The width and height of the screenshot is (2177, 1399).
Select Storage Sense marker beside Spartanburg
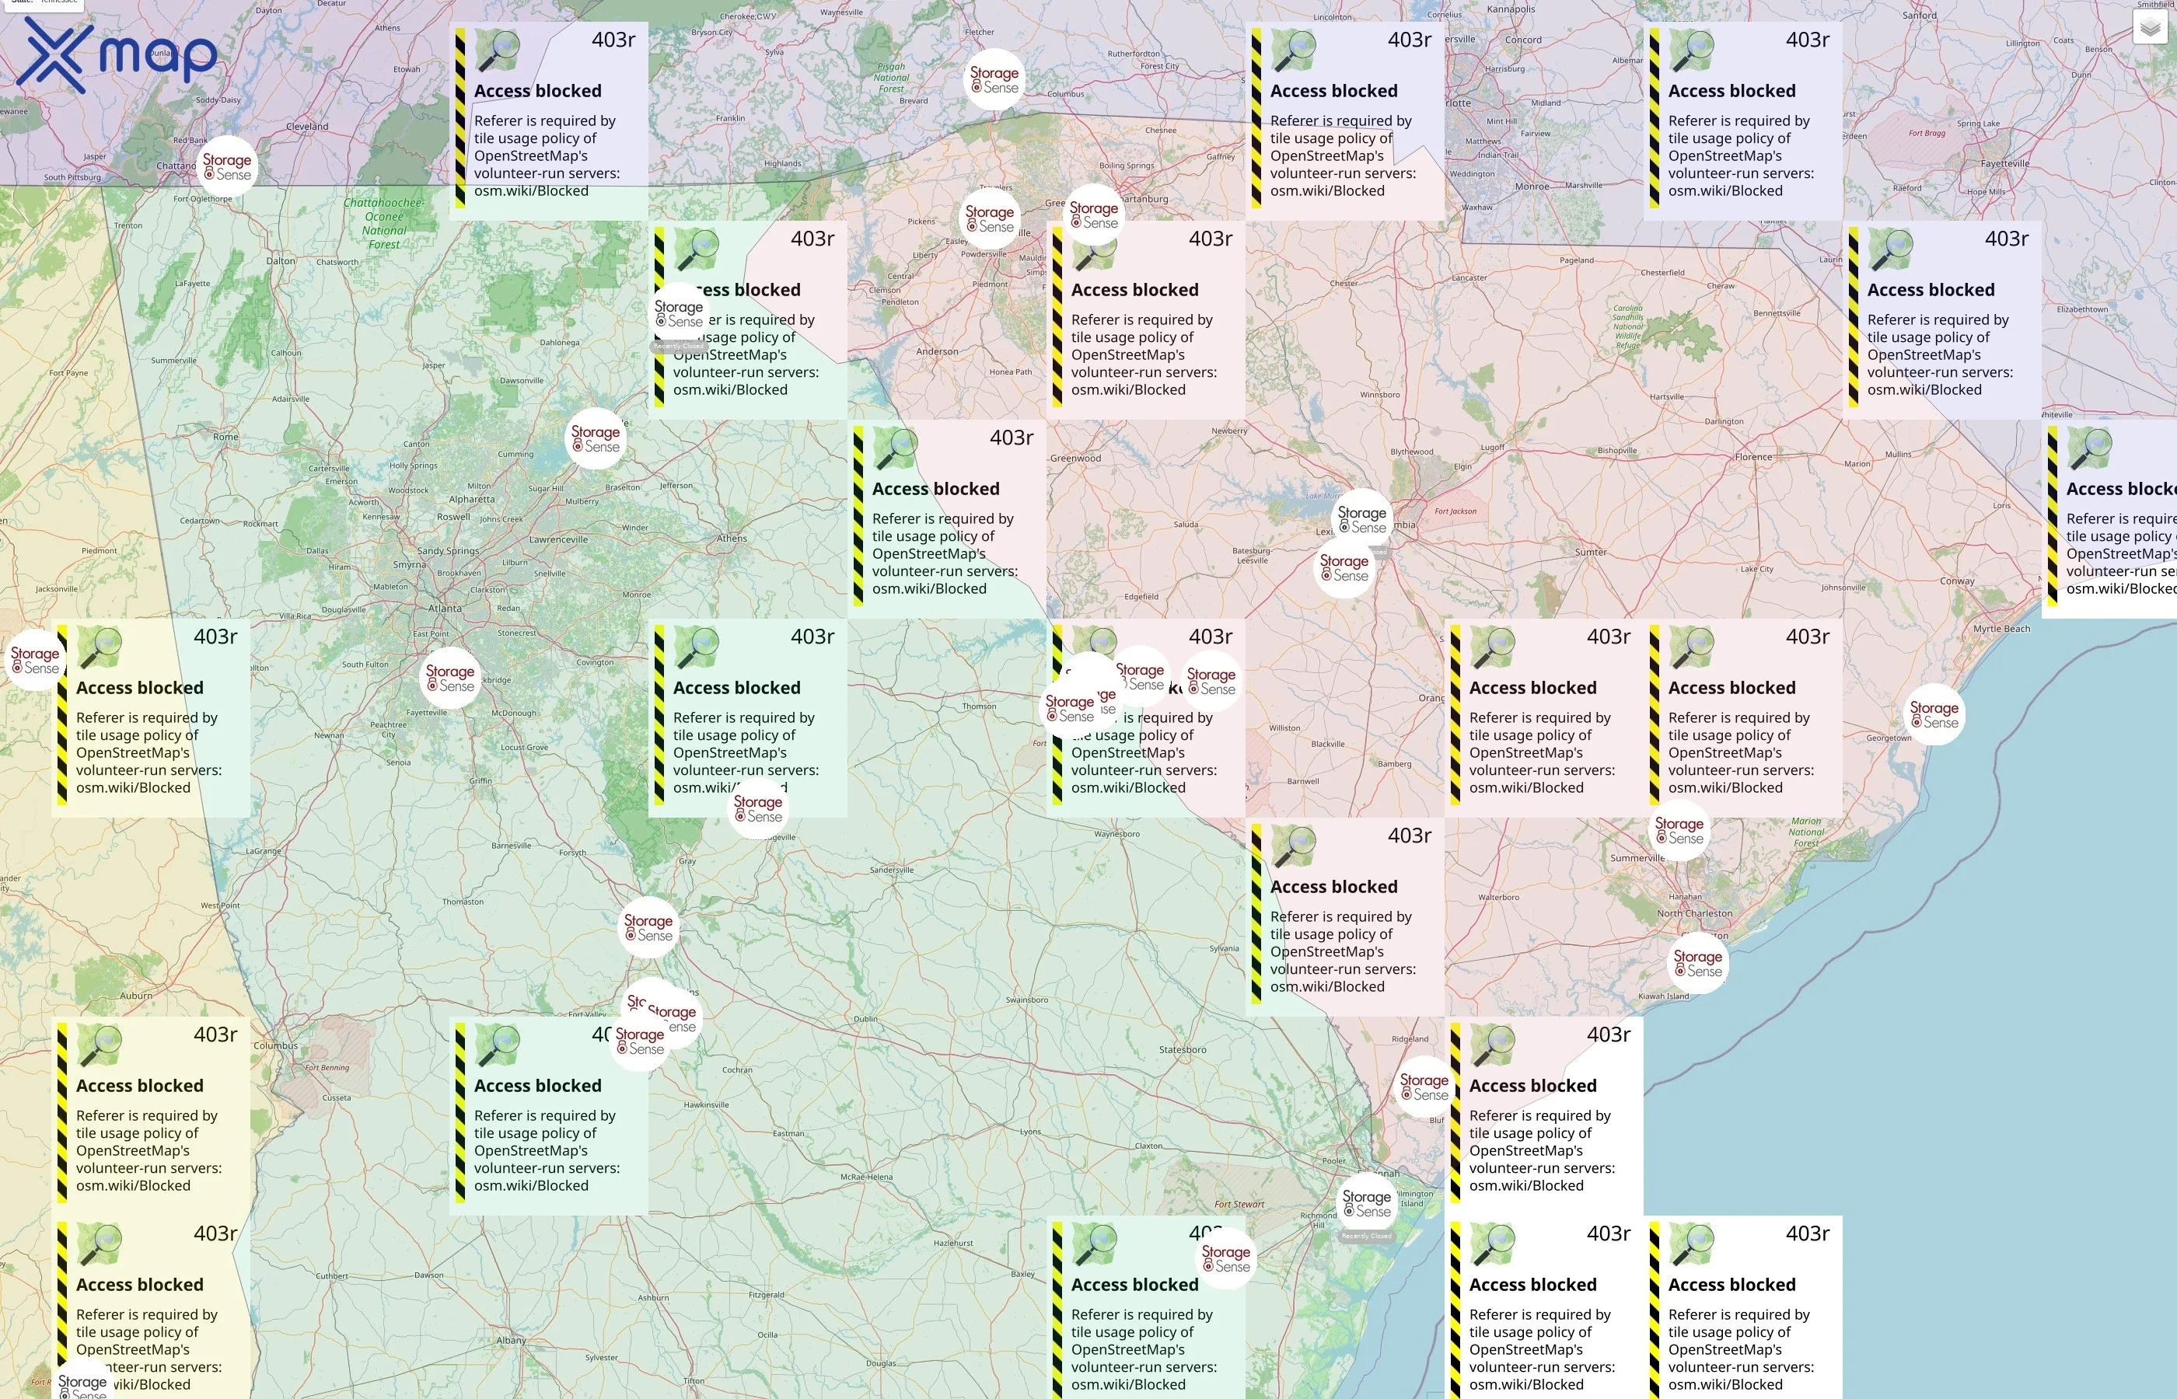[1094, 215]
